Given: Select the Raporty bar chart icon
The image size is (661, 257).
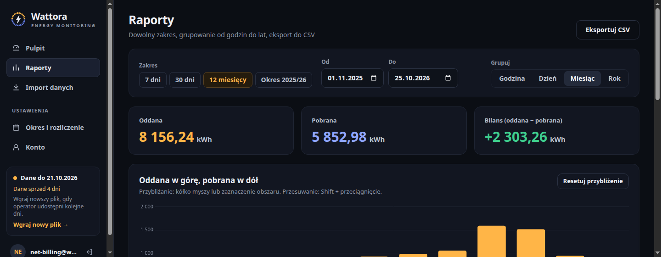Looking at the screenshot, I should pos(16,68).
